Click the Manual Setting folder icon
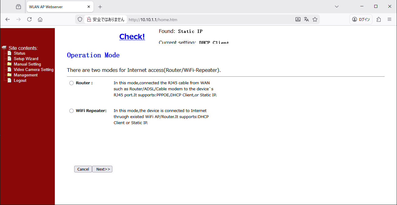This screenshot has width=397, height=205. [9, 64]
